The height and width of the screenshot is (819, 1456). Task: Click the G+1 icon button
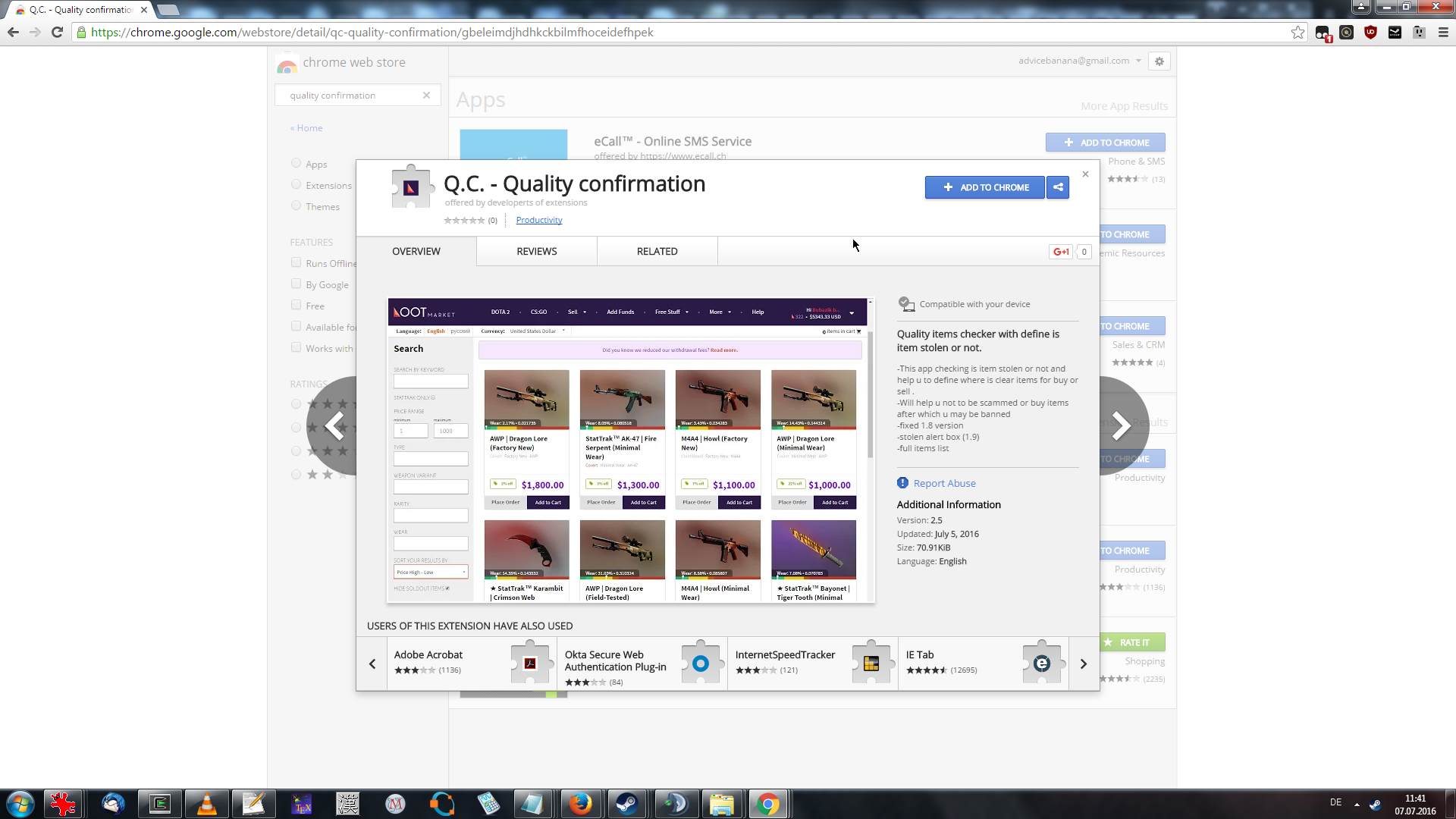1061,252
